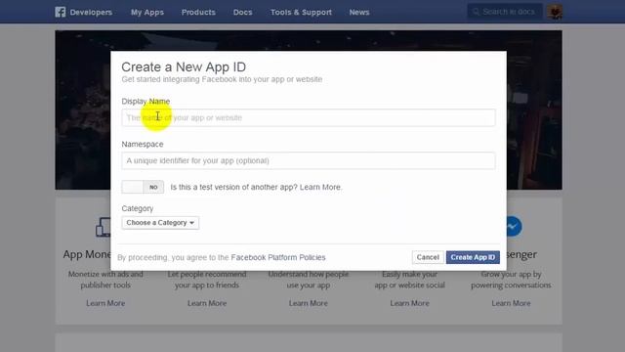Click the Messenger icon behind dialog
625x352 pixels.
pos(514,226)
